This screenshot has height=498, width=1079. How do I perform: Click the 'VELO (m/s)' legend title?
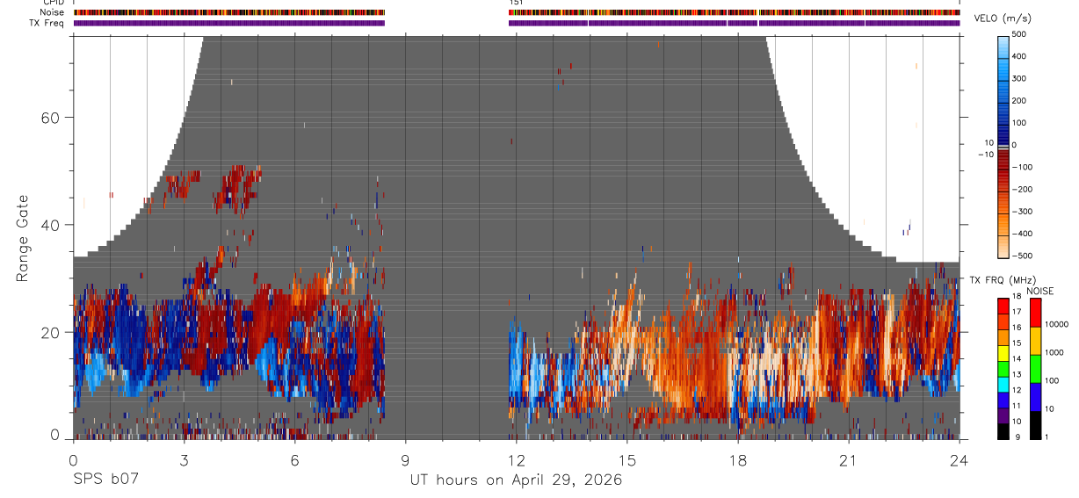pos(1003,18)
